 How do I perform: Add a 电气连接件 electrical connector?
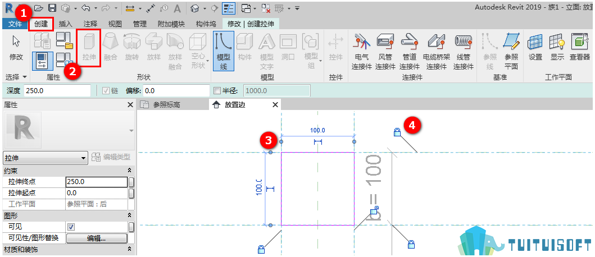[362, 51]
